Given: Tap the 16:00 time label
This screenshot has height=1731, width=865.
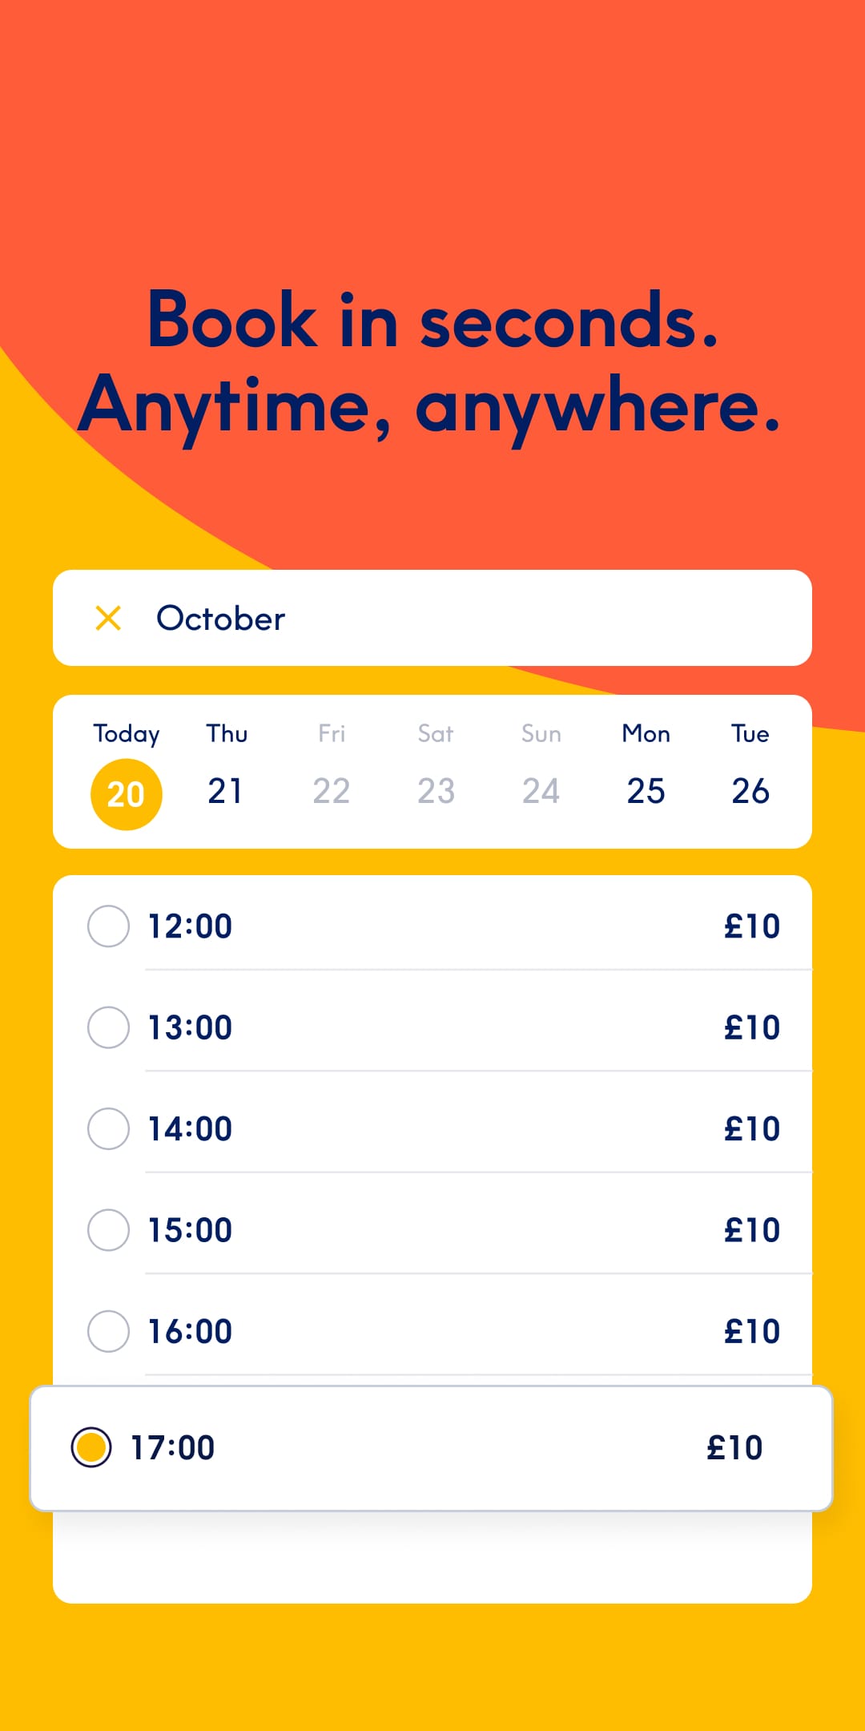Looking at the screenshot, I should (x=190, y=1331).
